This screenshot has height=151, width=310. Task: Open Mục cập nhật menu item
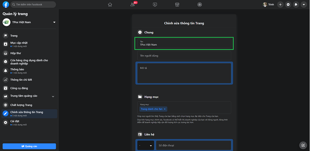29,44
